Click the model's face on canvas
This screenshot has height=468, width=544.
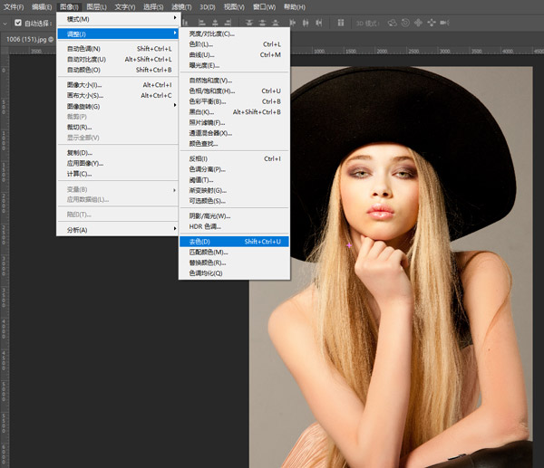click(379, 186)
